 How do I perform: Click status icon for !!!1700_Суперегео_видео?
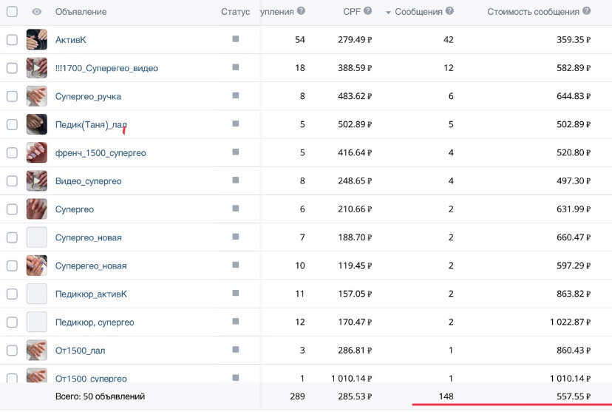pos(235,67)
